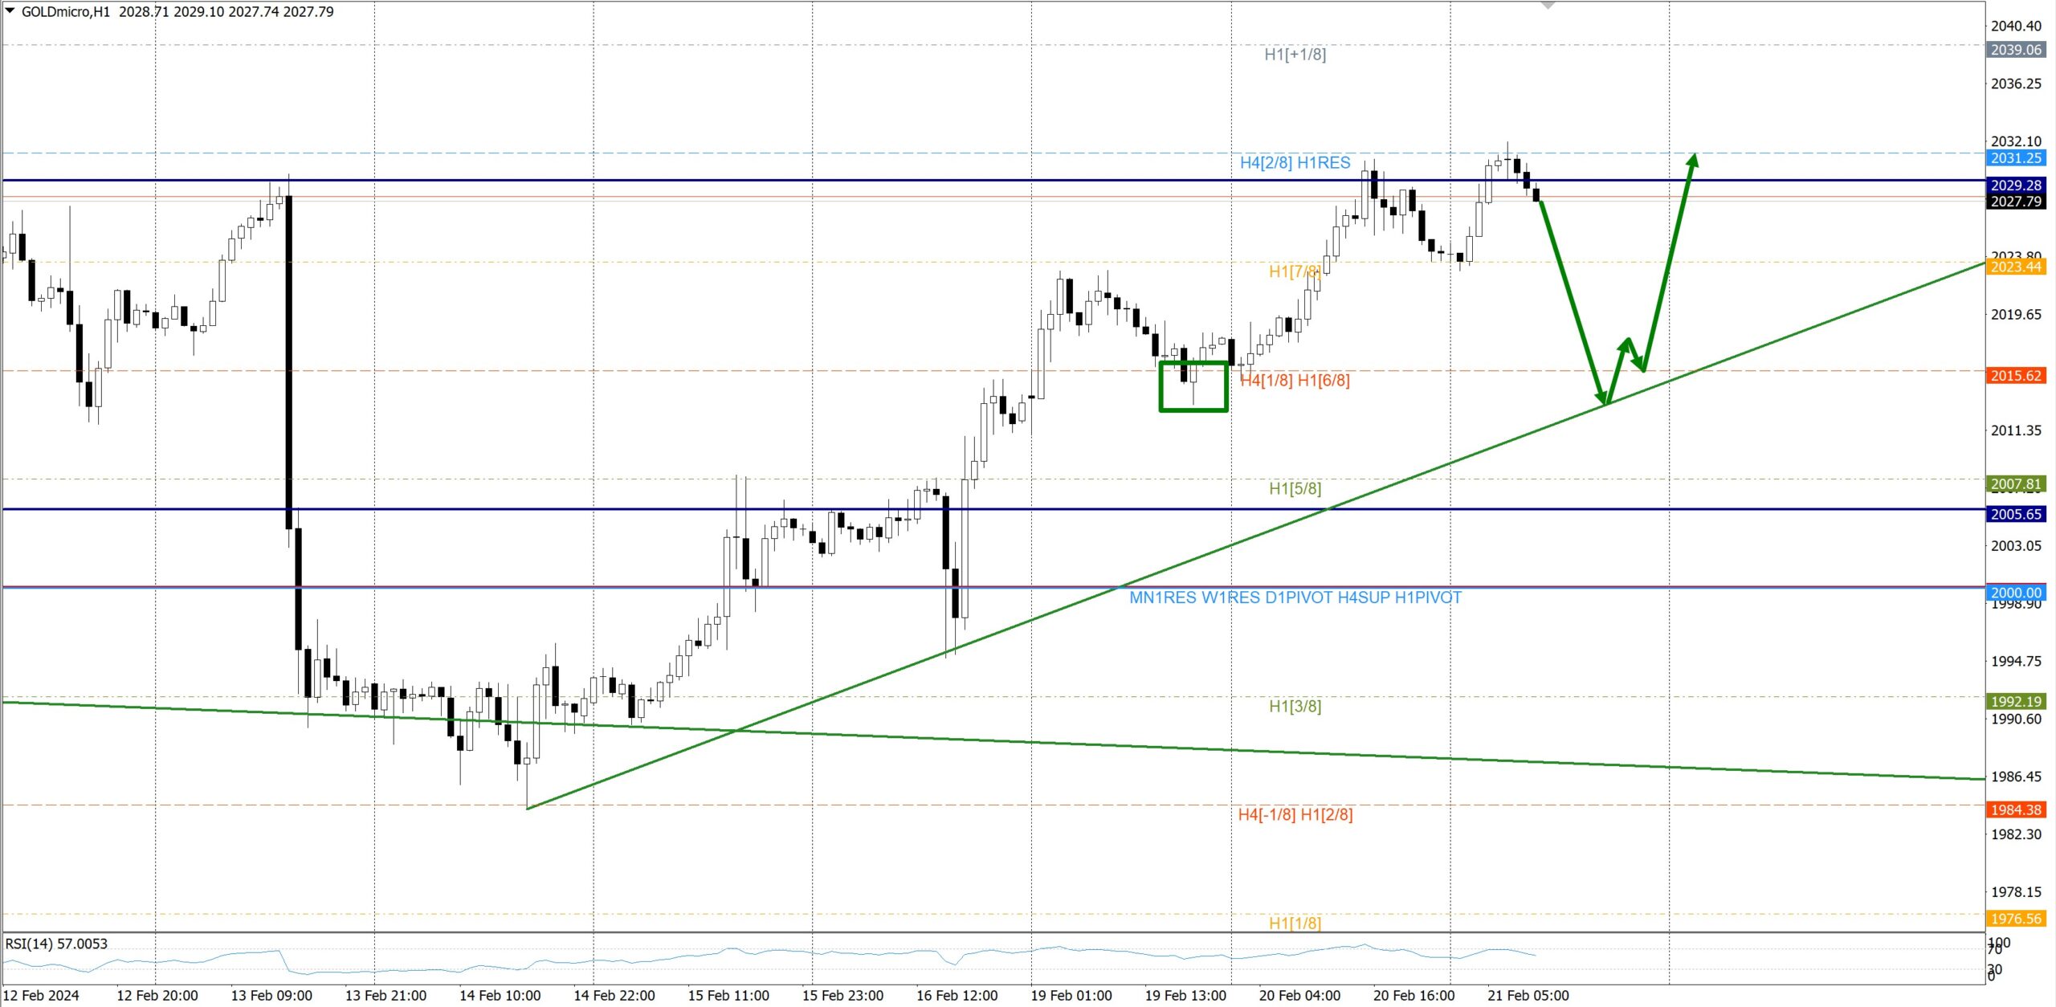Click the 2000.00 blue price tag
Image resolution: width=2056 pixels, height=1007 pixels.
pyautogui.click(x=2016, y=593)
